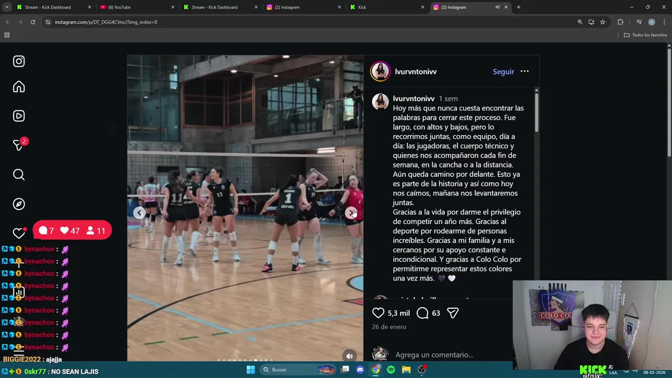Open the apps grid in bookmarks bar
Viewport: 672px width, 378px height.
click(x=7, y=35)
